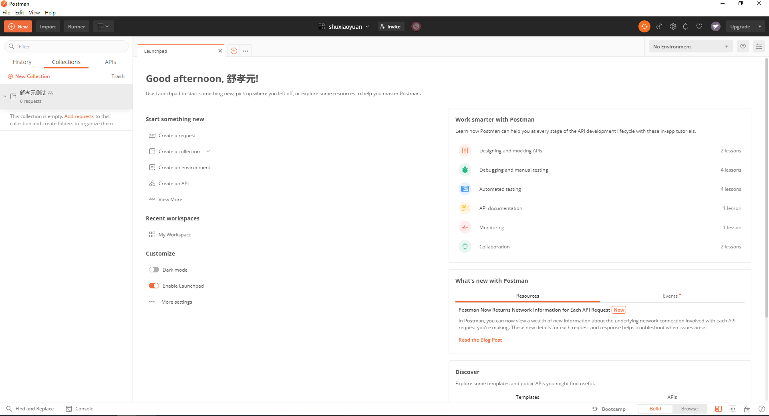
Task: Enable Dark mode toggle
Action: tap(154, 270)
